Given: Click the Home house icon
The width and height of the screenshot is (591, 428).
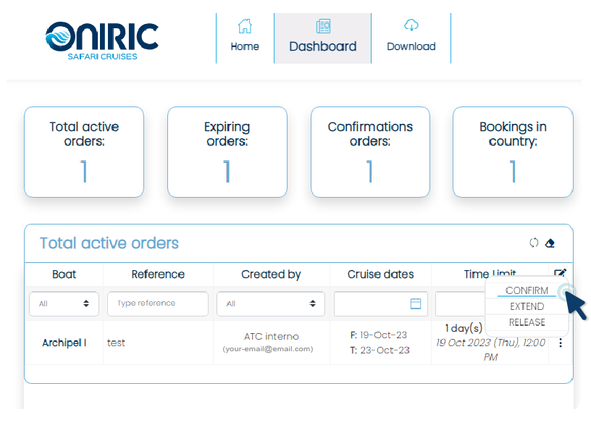Looking at the screenshot, I should click(x=245, y=27).
